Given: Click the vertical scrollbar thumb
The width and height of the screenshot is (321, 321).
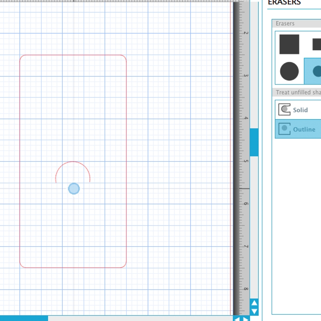Looking at the screenshot, I should 254,142.
